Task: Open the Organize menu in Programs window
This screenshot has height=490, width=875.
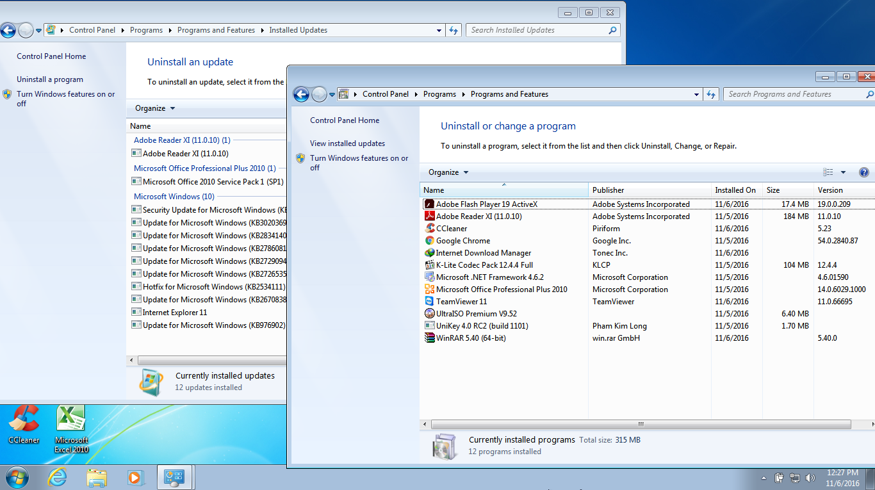Action: tap(448, 172)
